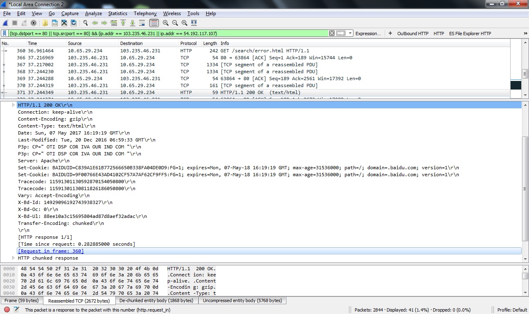Jump to the first packet arrow icon
The height and width of the screenshot is (314, 529).
pos(123,23)
